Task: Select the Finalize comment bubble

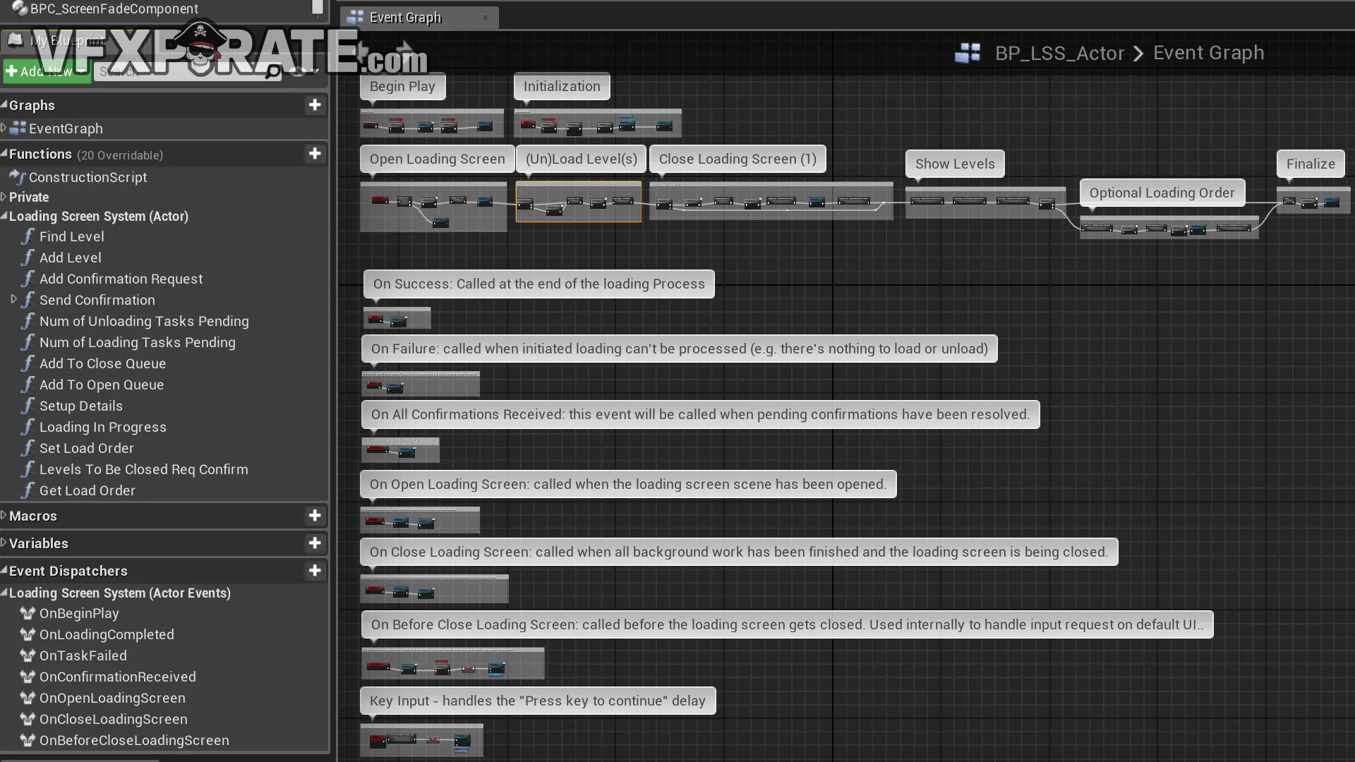Action: tap(1311, 164)
